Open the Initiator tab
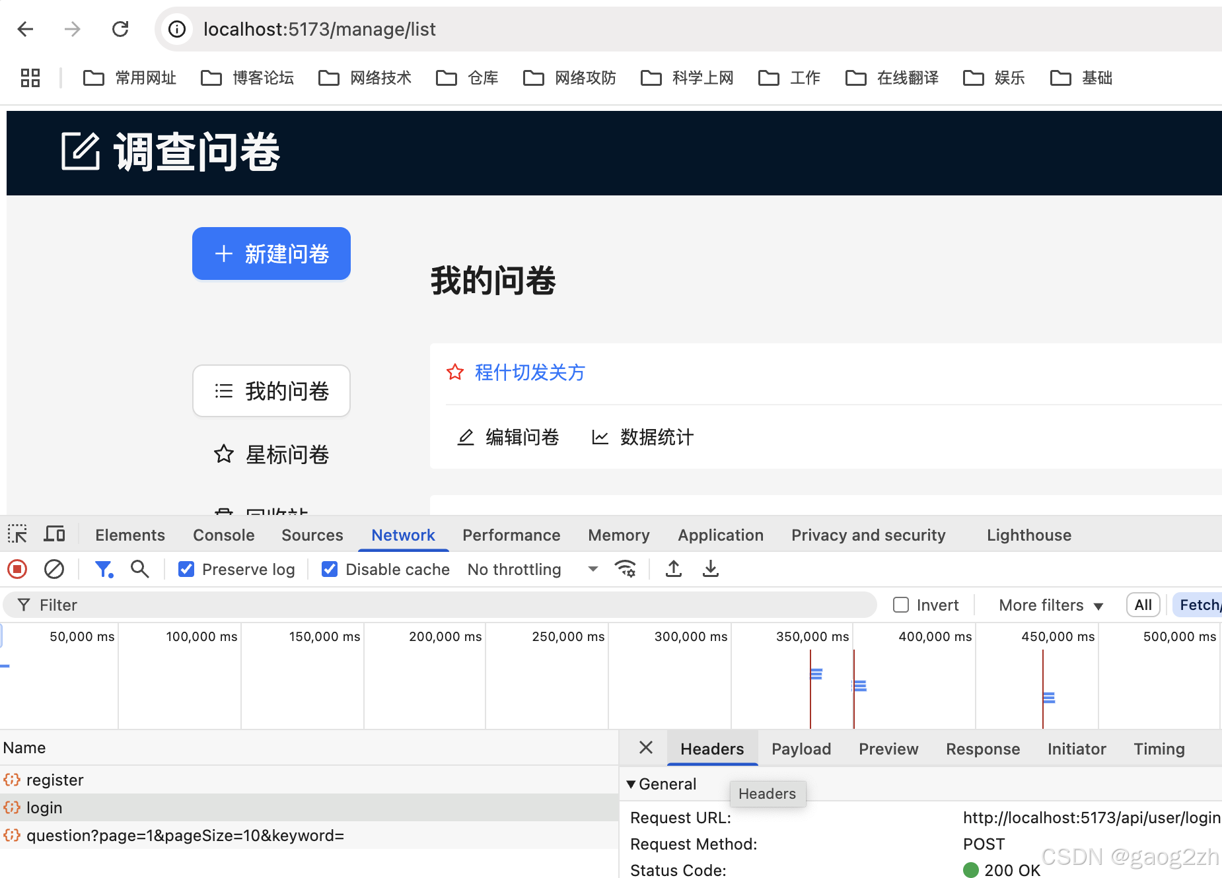 click(1077, 749)
